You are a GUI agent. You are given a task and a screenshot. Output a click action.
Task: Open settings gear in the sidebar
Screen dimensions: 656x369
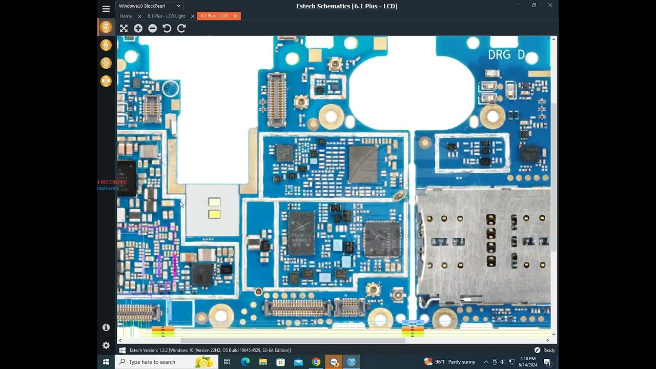[106, 345]
